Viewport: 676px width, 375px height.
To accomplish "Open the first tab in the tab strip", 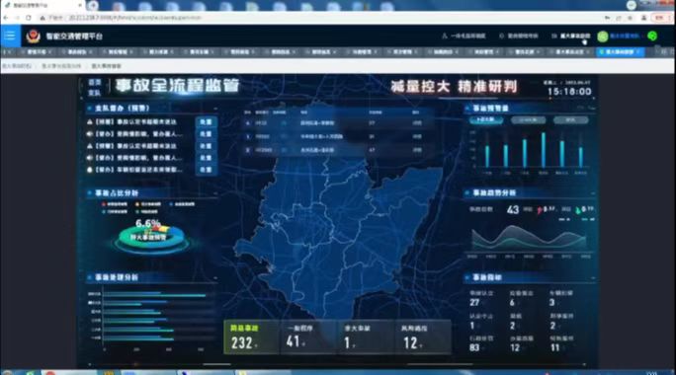I will point(39,52).
